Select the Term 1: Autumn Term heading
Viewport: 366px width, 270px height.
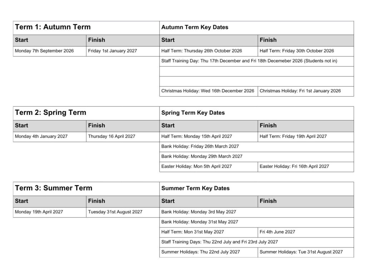click(53, 27)
